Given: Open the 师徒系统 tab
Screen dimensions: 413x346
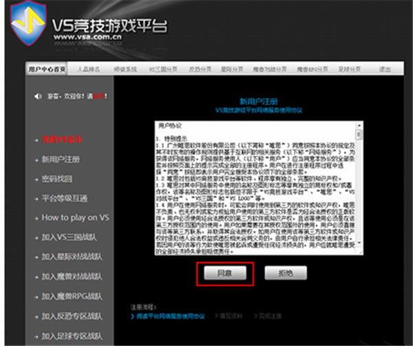Looking at the screenshot, I should tap(125, 69).
